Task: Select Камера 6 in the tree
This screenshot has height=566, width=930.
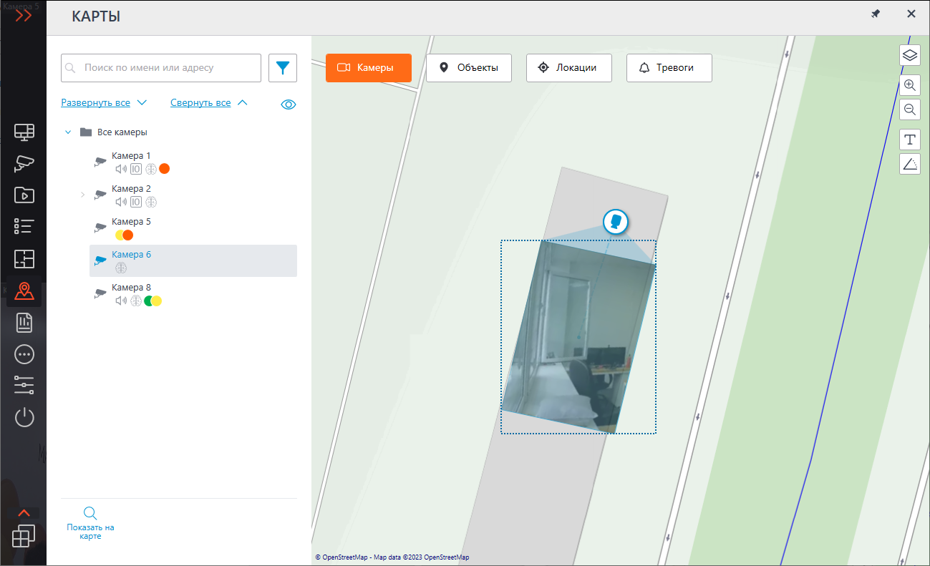Action: (193, 261)
